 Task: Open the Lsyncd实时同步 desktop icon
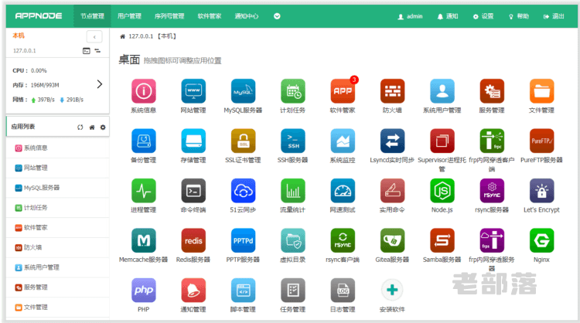pyautogui.click(x=392, y=141)
